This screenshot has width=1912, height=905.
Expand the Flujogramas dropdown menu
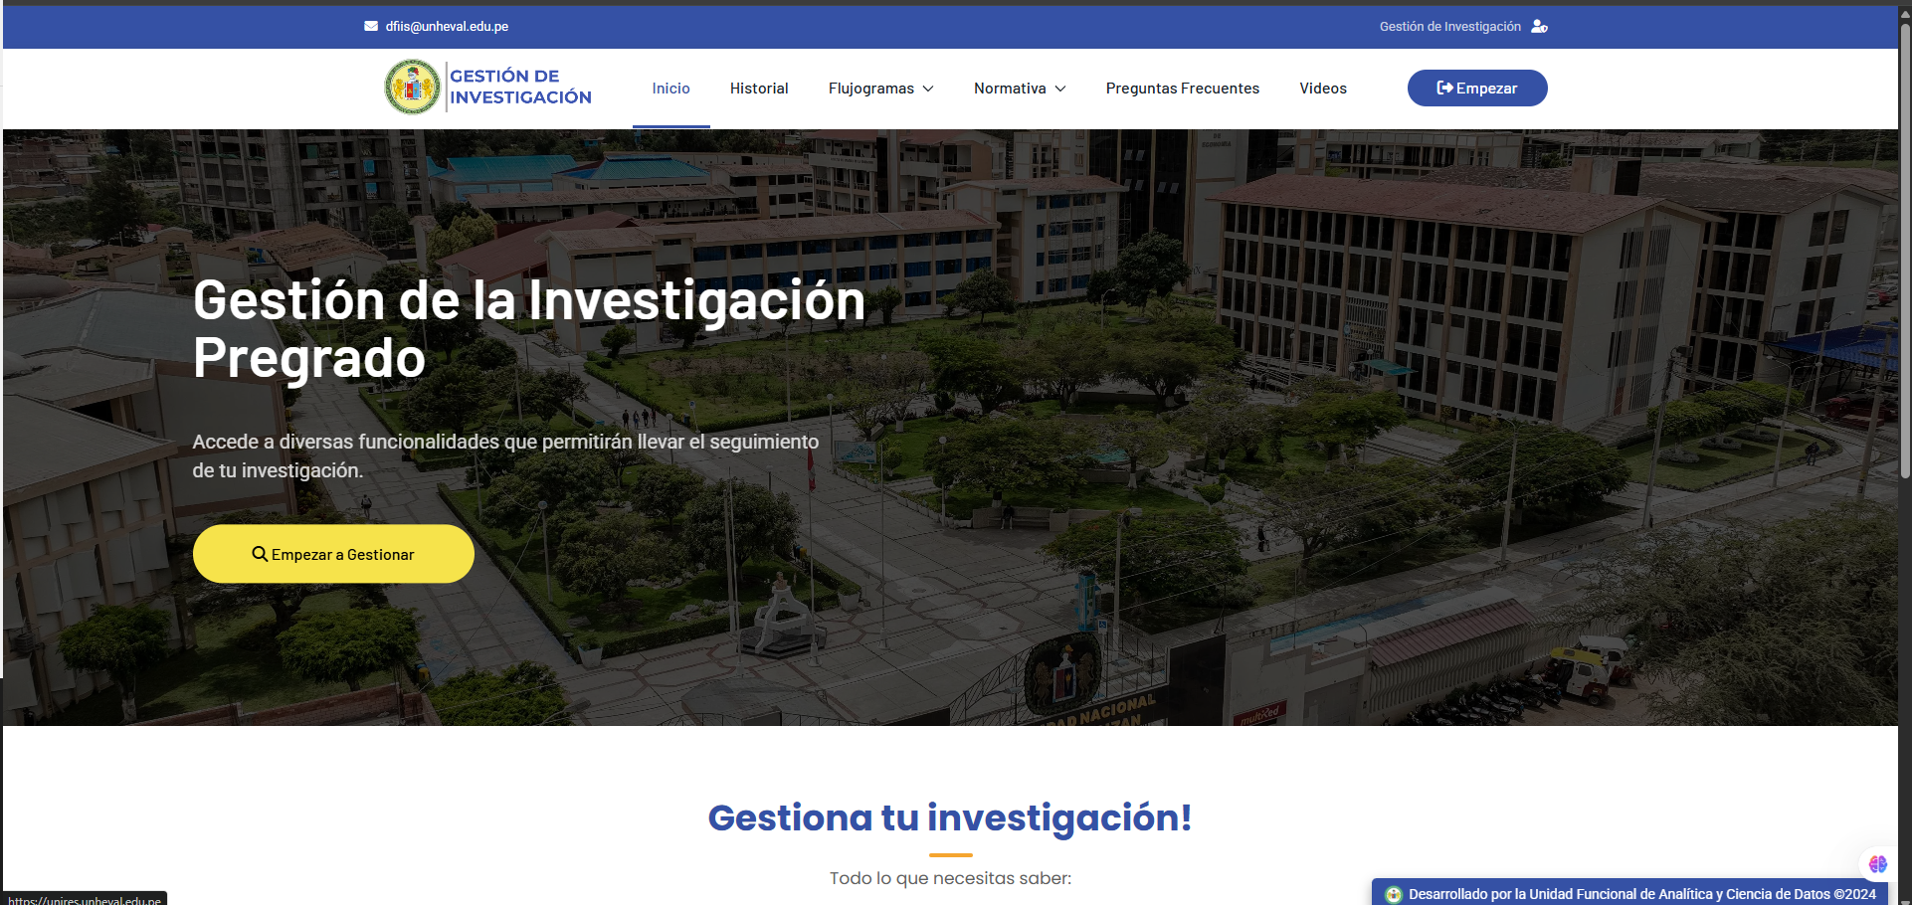point(880,89)
